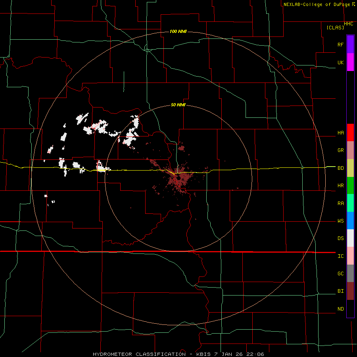This screenshot has width=357, height=357.
Task: Click the RF purple legend swatch
Action: coord(350,44)
